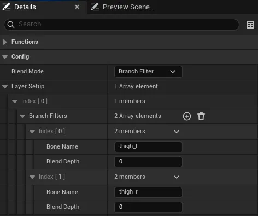
Task: Collapse Branch Filters Index [ 1 ] row
Action: coord(32,177)
